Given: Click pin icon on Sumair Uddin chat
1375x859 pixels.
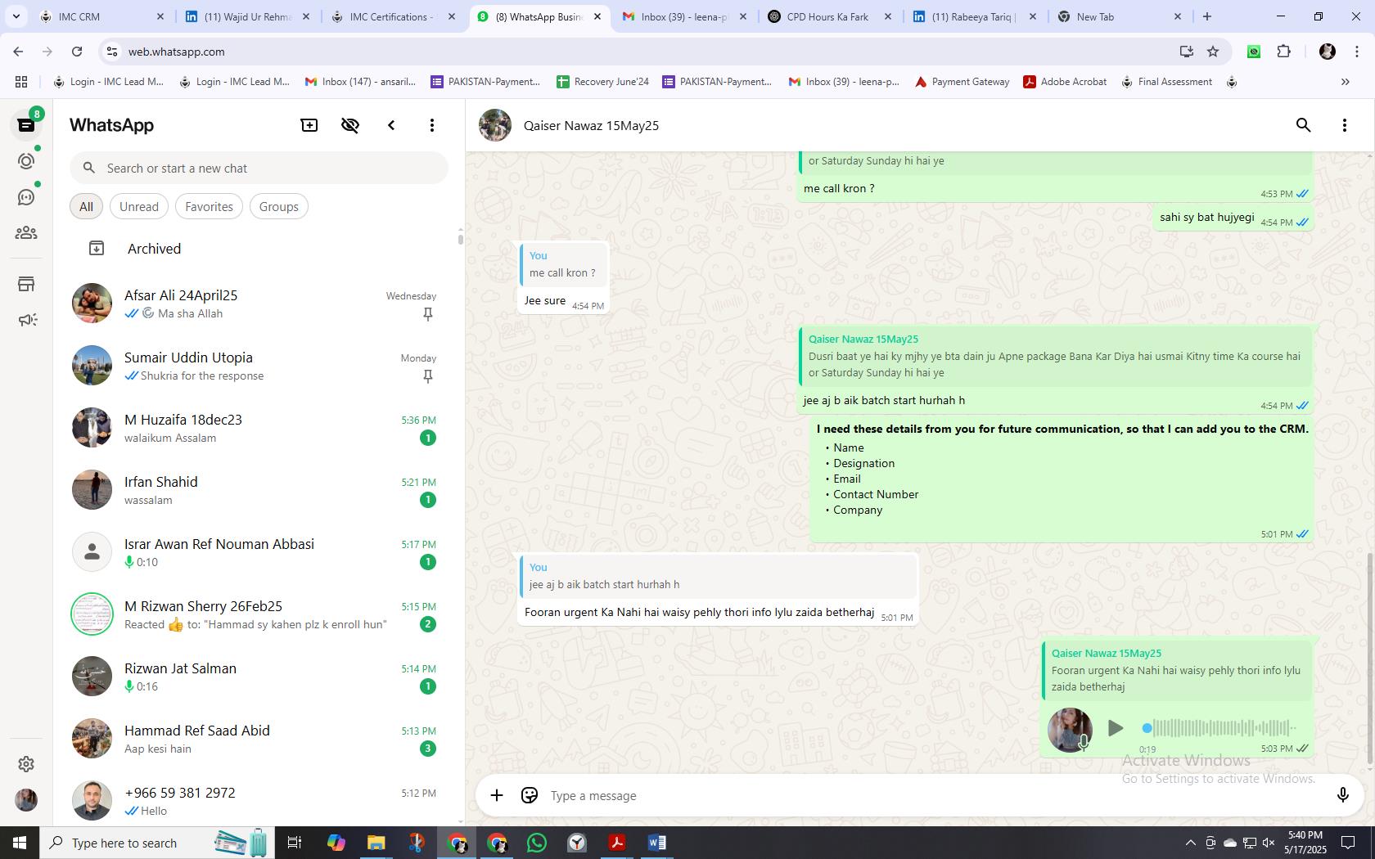Looking at the screenshot, I should point(427,376).
